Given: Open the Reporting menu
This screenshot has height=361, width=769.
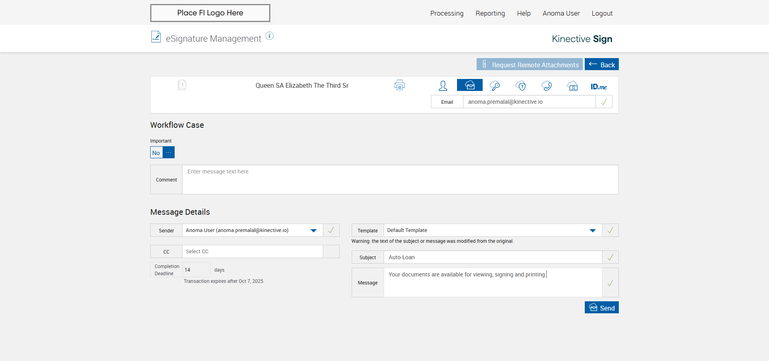Looking at the screenshot, I should click(x=490, y=13).
